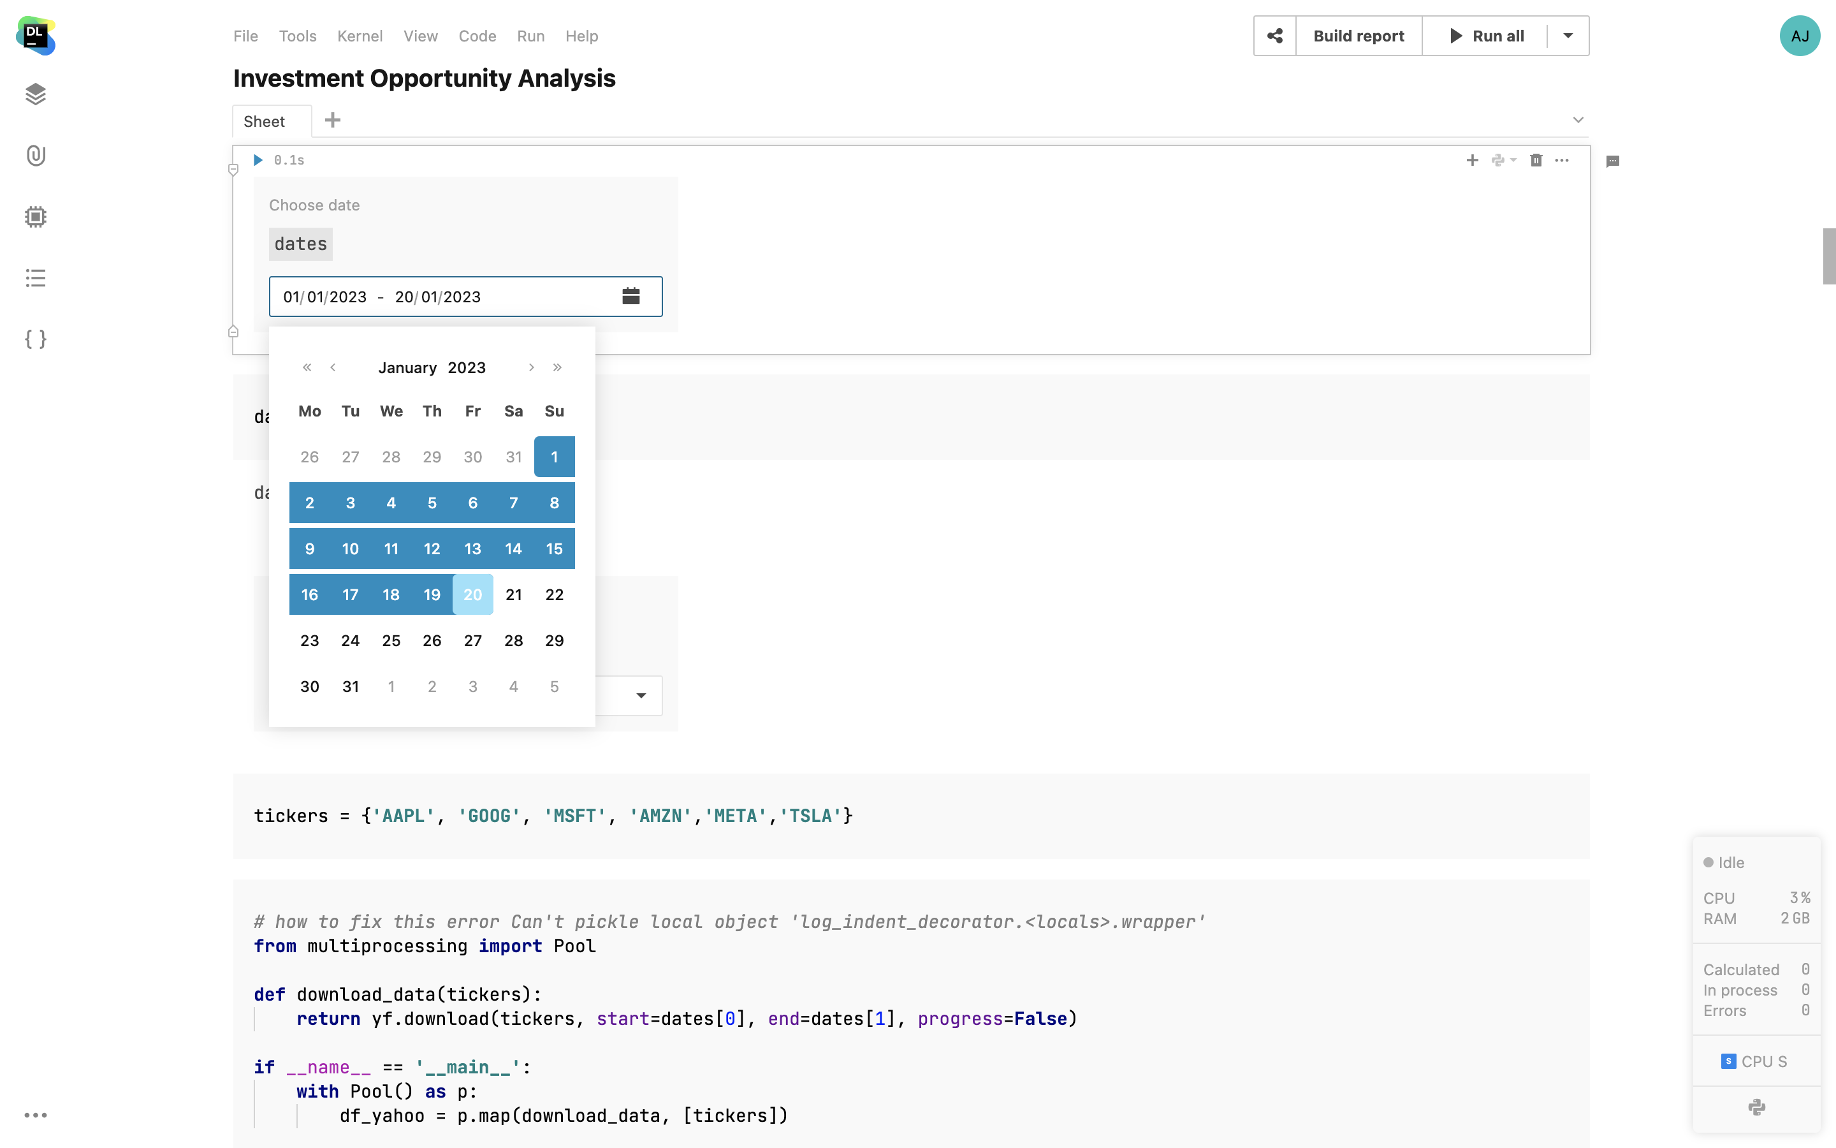The width and height of the screenshot is (1836, 1148).
Task: Open the machine chip icon in sidebar
Action: 36,217
